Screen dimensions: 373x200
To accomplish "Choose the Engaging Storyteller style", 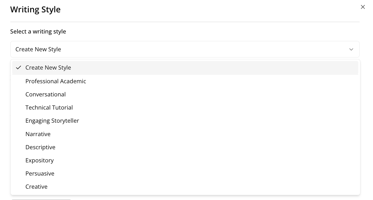I will click(52, 121).
